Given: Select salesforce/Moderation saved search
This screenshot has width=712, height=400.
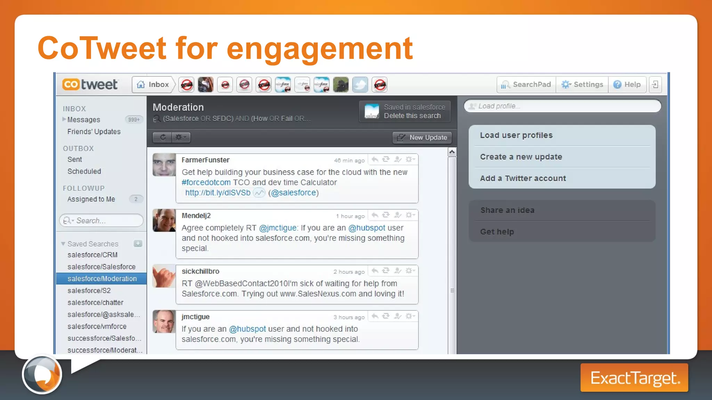Looking at the screenshot, I should tap(101, 278).
